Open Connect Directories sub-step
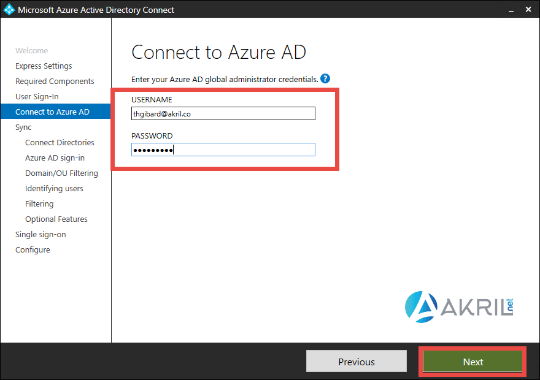 point(60,142)
